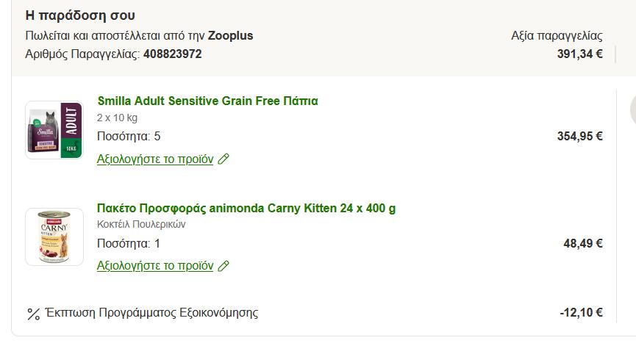Click the Κοκτέιλ Πουλερικών variant text
Screen dimensions: 636x357
(x=141, y=225)
